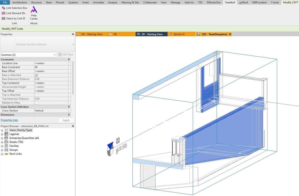
Task: Click the Base Constraint value field
Action: [51, 67]
